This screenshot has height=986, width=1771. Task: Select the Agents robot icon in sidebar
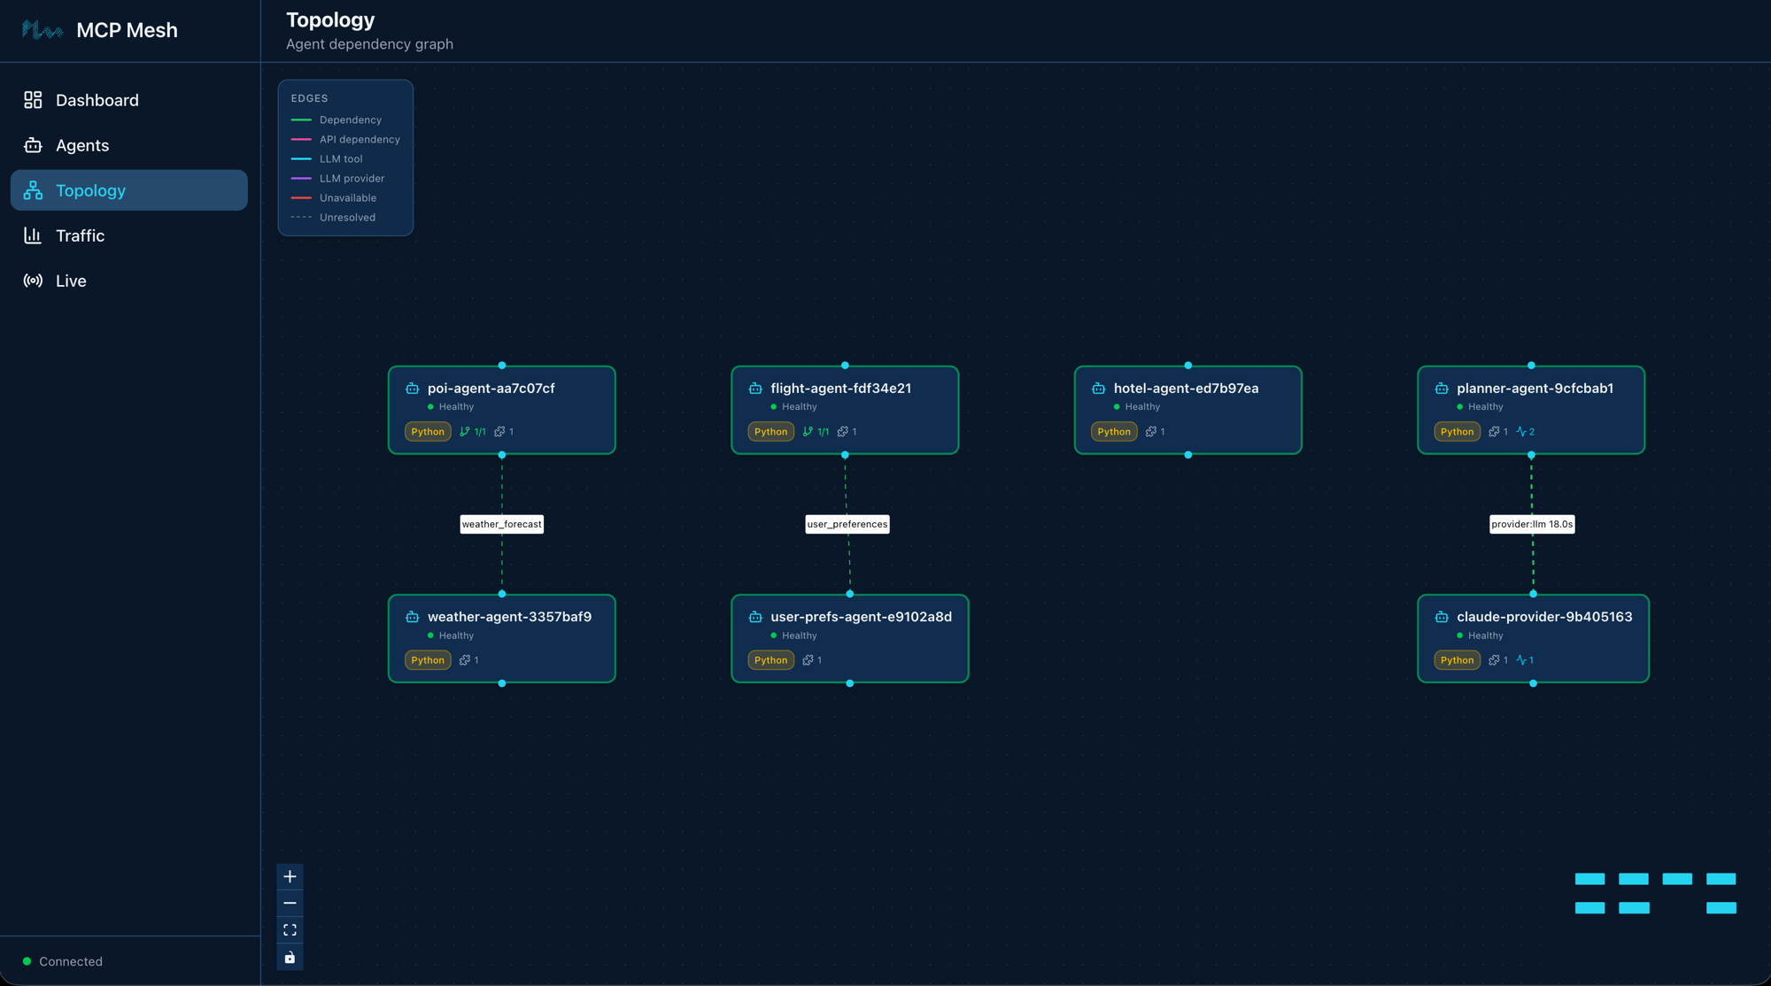pyautogui.click(x=33, y=145)
